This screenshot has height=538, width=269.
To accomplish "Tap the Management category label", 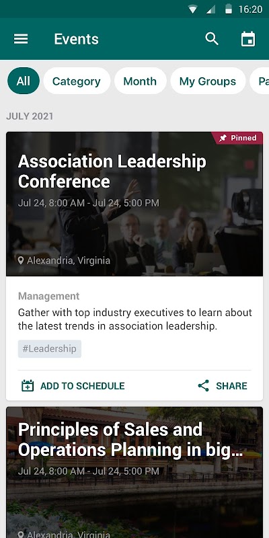I will [x=48, y=296].
